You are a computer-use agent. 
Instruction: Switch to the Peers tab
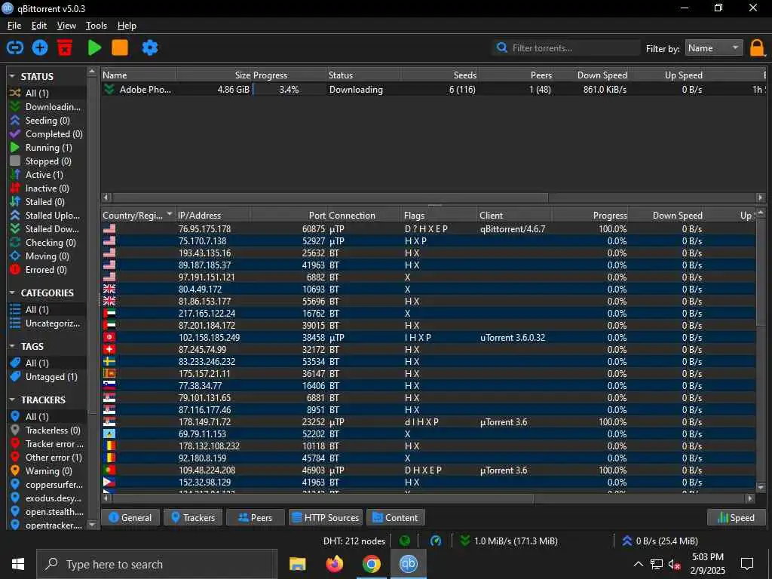(x=255, y=517)
